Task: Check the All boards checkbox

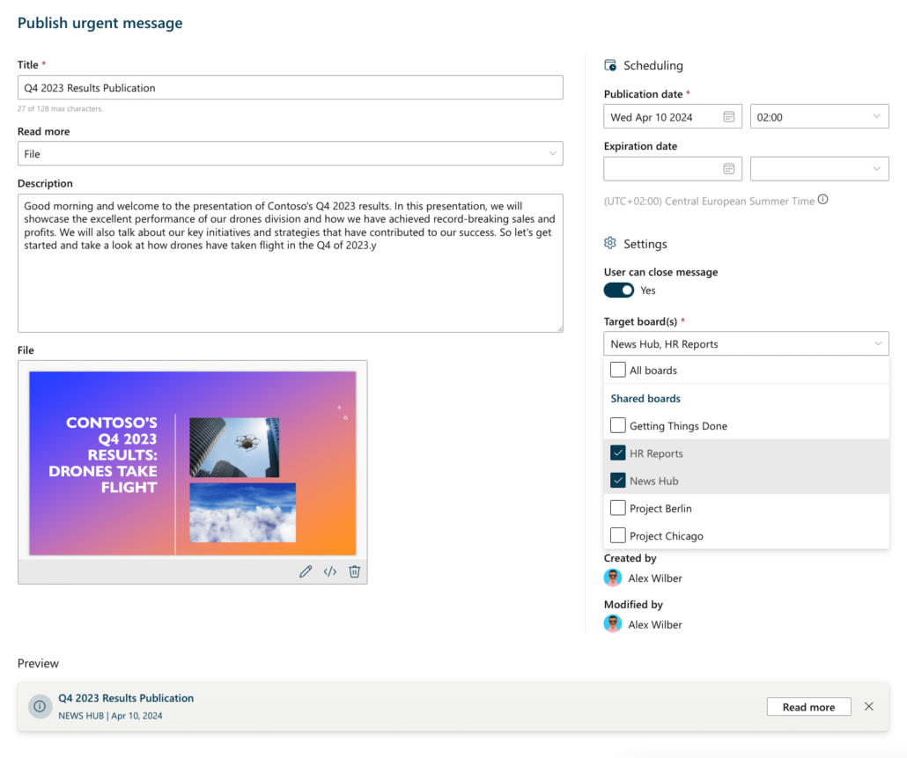Action: pyautogui.click(x=617, y=370)
